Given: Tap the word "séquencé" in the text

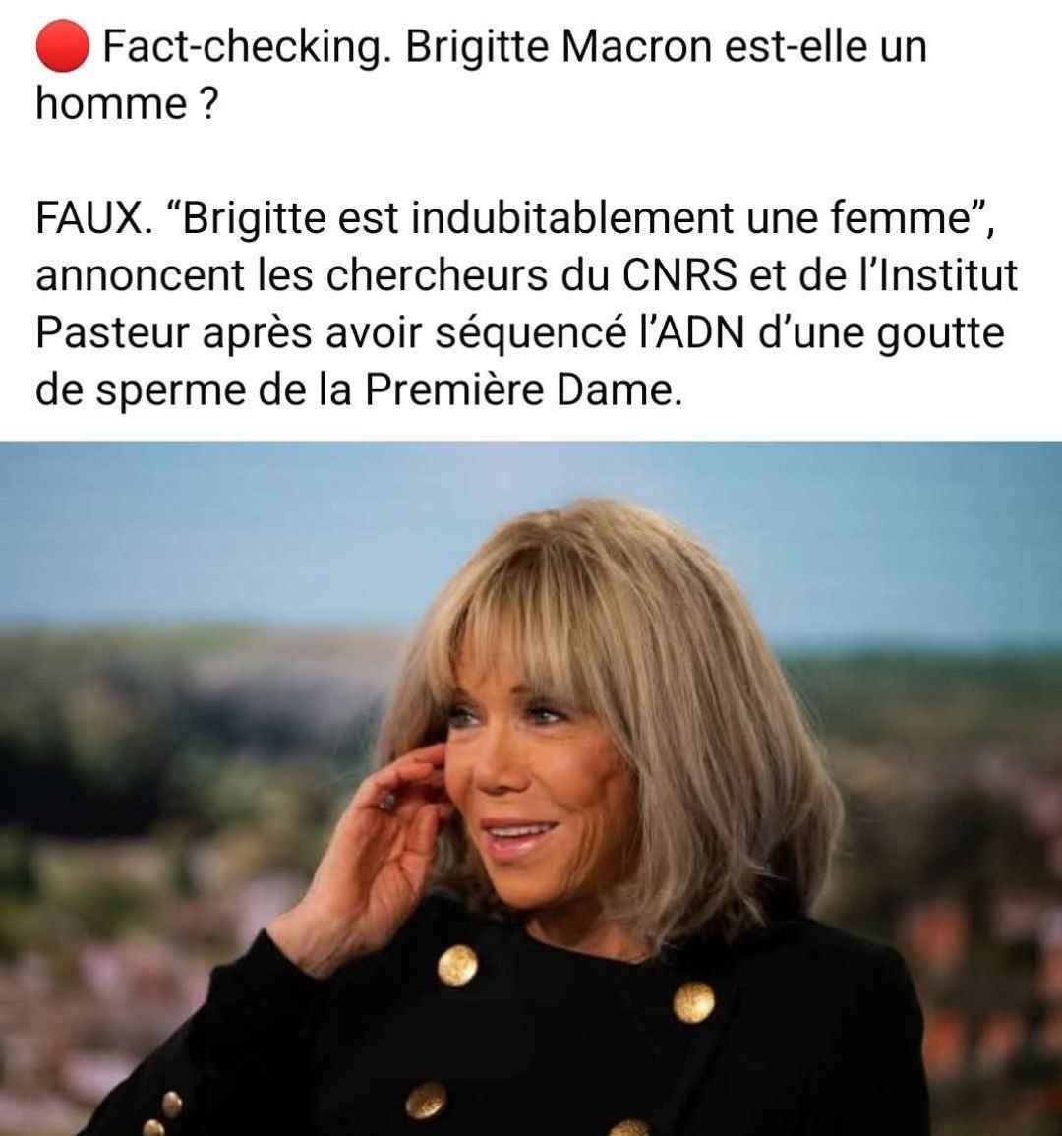Looking at the screenshot, I should (x=531, y=334).
